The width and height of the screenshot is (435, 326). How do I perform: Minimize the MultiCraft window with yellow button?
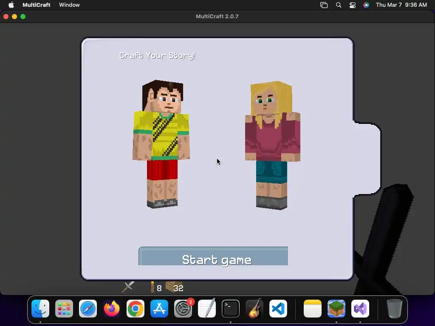click(x=14, y=17)
